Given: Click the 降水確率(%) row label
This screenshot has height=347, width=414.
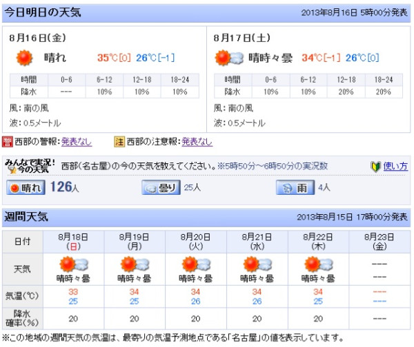Looking at the screenshot, I should coord(23,318).
